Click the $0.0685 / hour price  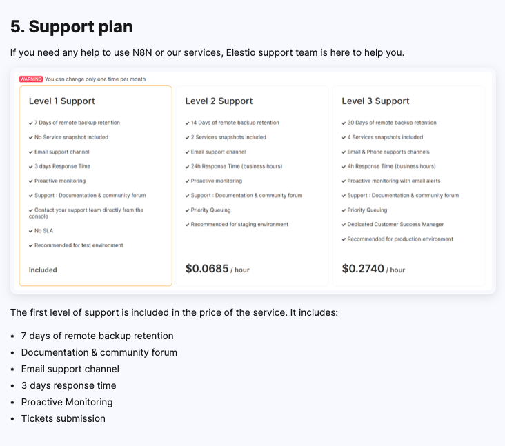click(217, 269)
